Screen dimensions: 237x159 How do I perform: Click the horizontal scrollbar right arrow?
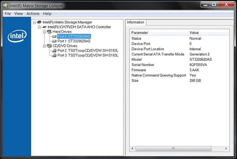coord(226,149)
